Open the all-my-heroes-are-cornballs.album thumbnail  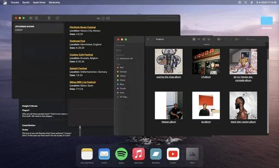point(243,62)
